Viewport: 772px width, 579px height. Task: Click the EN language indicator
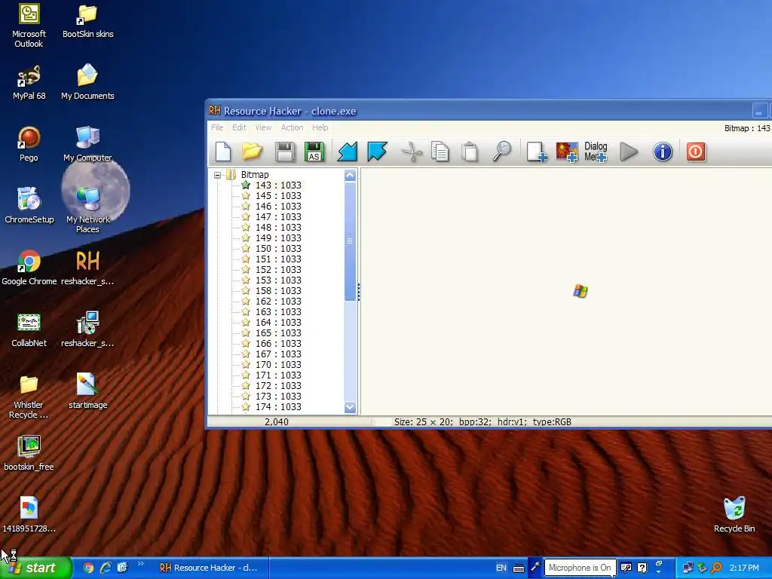point(501,568)
